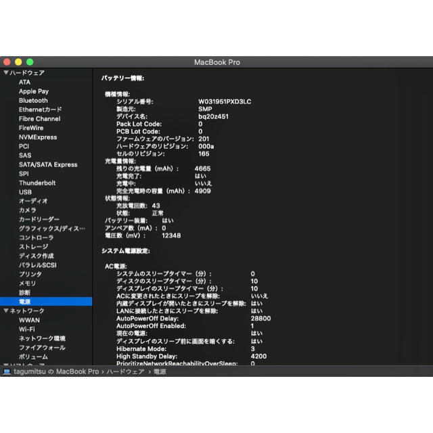Image resolution: width=433 pixels, height=433 pixels.
Task: Open SATA/SATA Express entry
Action: [48, 164]
